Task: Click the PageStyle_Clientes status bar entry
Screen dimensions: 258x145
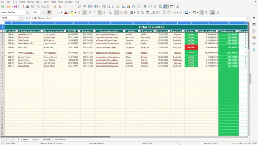Action: pos(96,143)
